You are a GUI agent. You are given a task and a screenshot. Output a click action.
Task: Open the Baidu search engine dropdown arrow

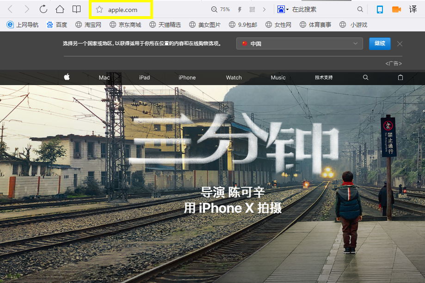287,9
